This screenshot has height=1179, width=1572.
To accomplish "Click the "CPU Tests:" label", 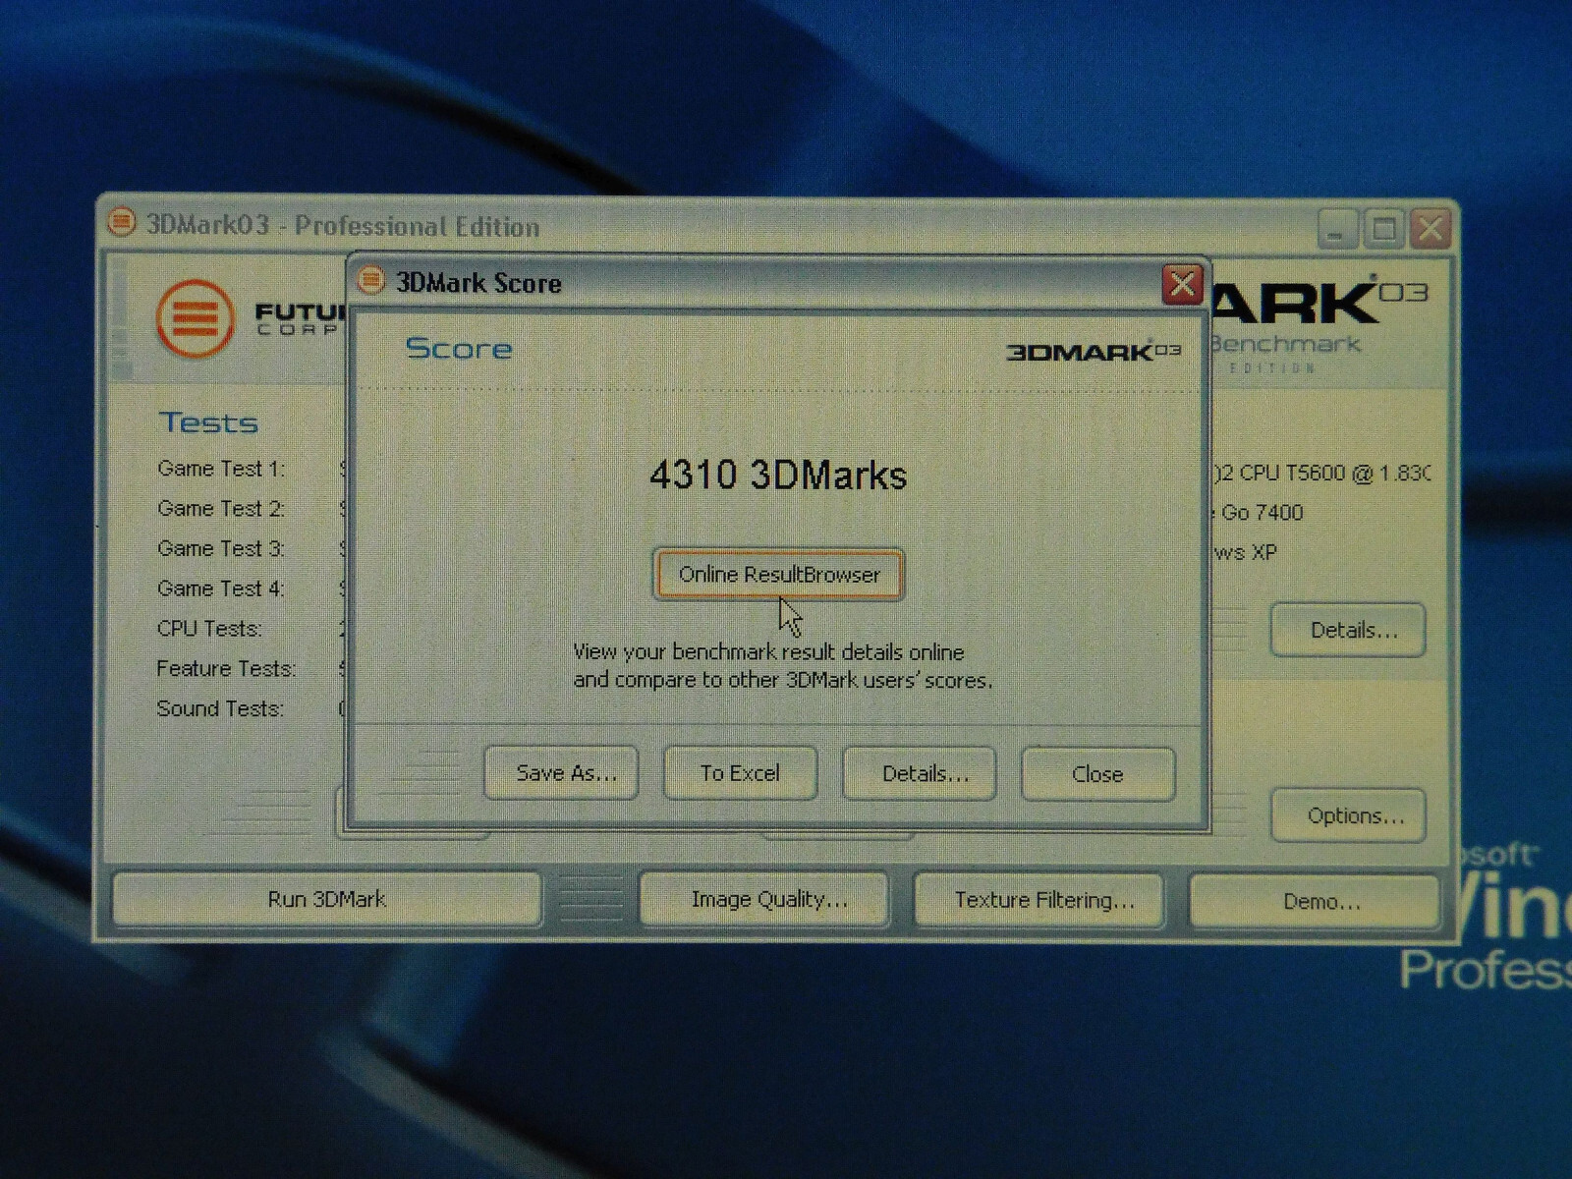I will point(209,629).
